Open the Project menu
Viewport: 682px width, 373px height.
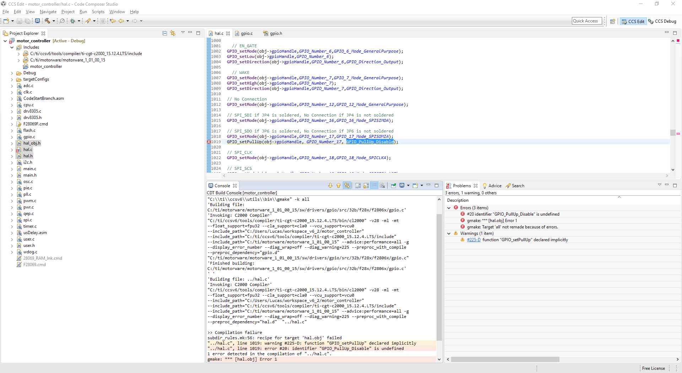click(67, 12)
